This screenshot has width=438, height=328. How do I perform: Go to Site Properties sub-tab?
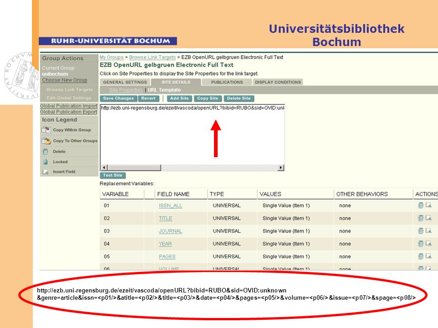(x=126, y=90)
